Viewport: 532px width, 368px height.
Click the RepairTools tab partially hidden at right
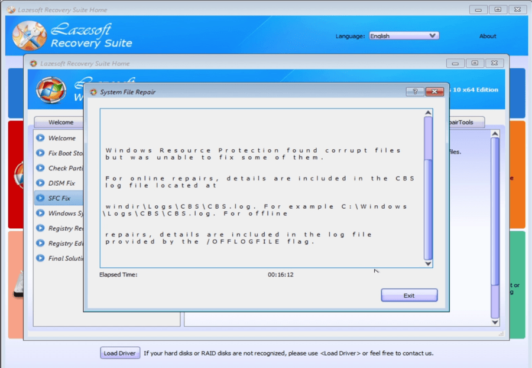click(x=466, y=122)
